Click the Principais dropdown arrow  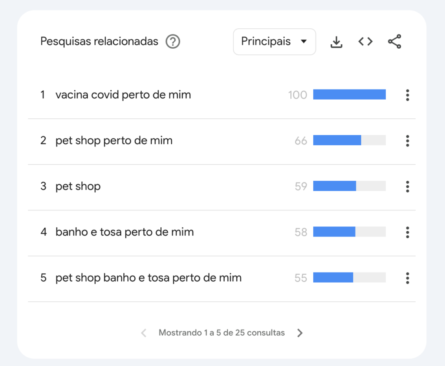[x=304, y=42]
